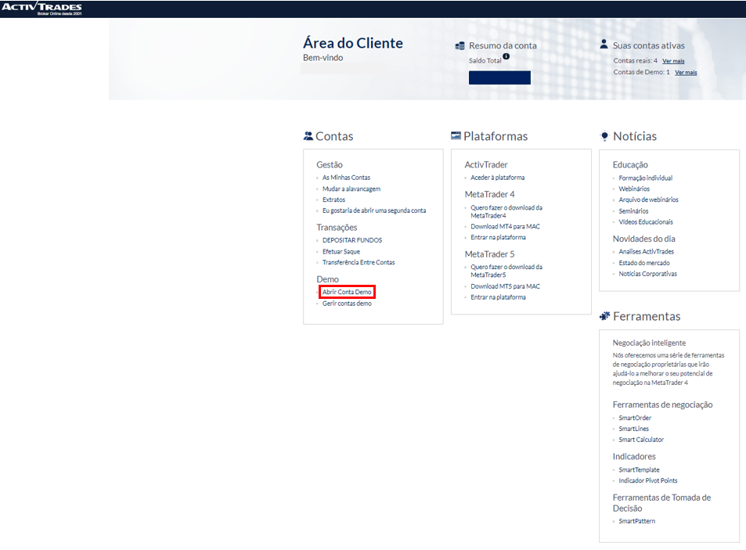Click the people icon beside the Contas heading
Screen dimensions: 746x550
tap(308, 136)
